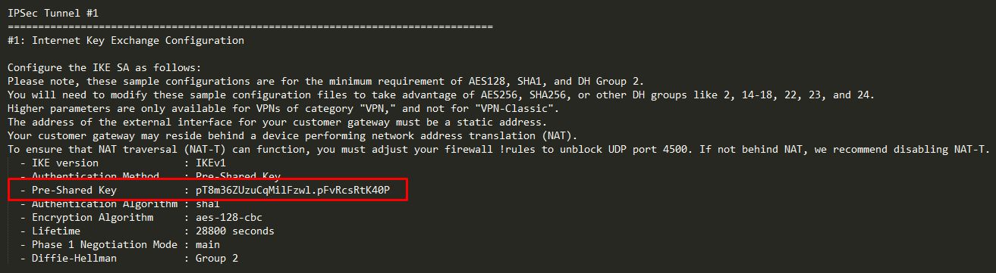Image resolution: width=996 pixels, height=273 pixels.
Task: Click the Pre-Shared Key value string
Action: click(292, 190)
